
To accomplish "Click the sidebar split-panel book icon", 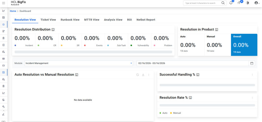I will click(3, 45).
